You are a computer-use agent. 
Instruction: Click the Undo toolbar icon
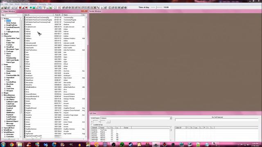[13, 8]
